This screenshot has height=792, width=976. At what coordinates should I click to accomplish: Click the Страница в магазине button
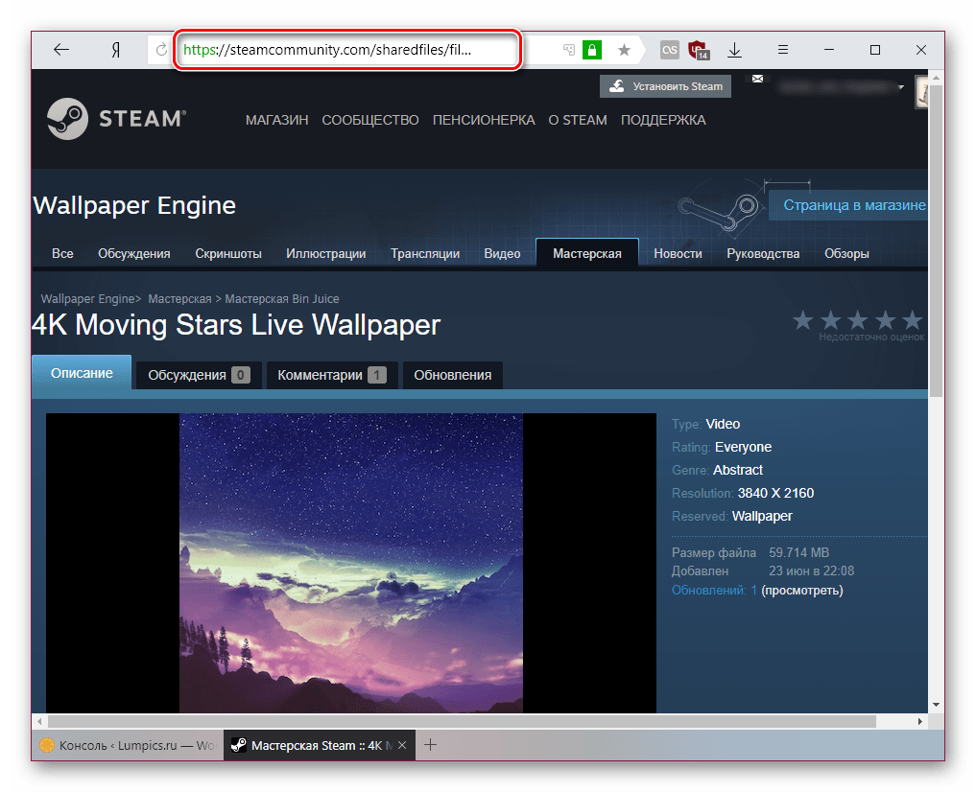coord(852,205)
